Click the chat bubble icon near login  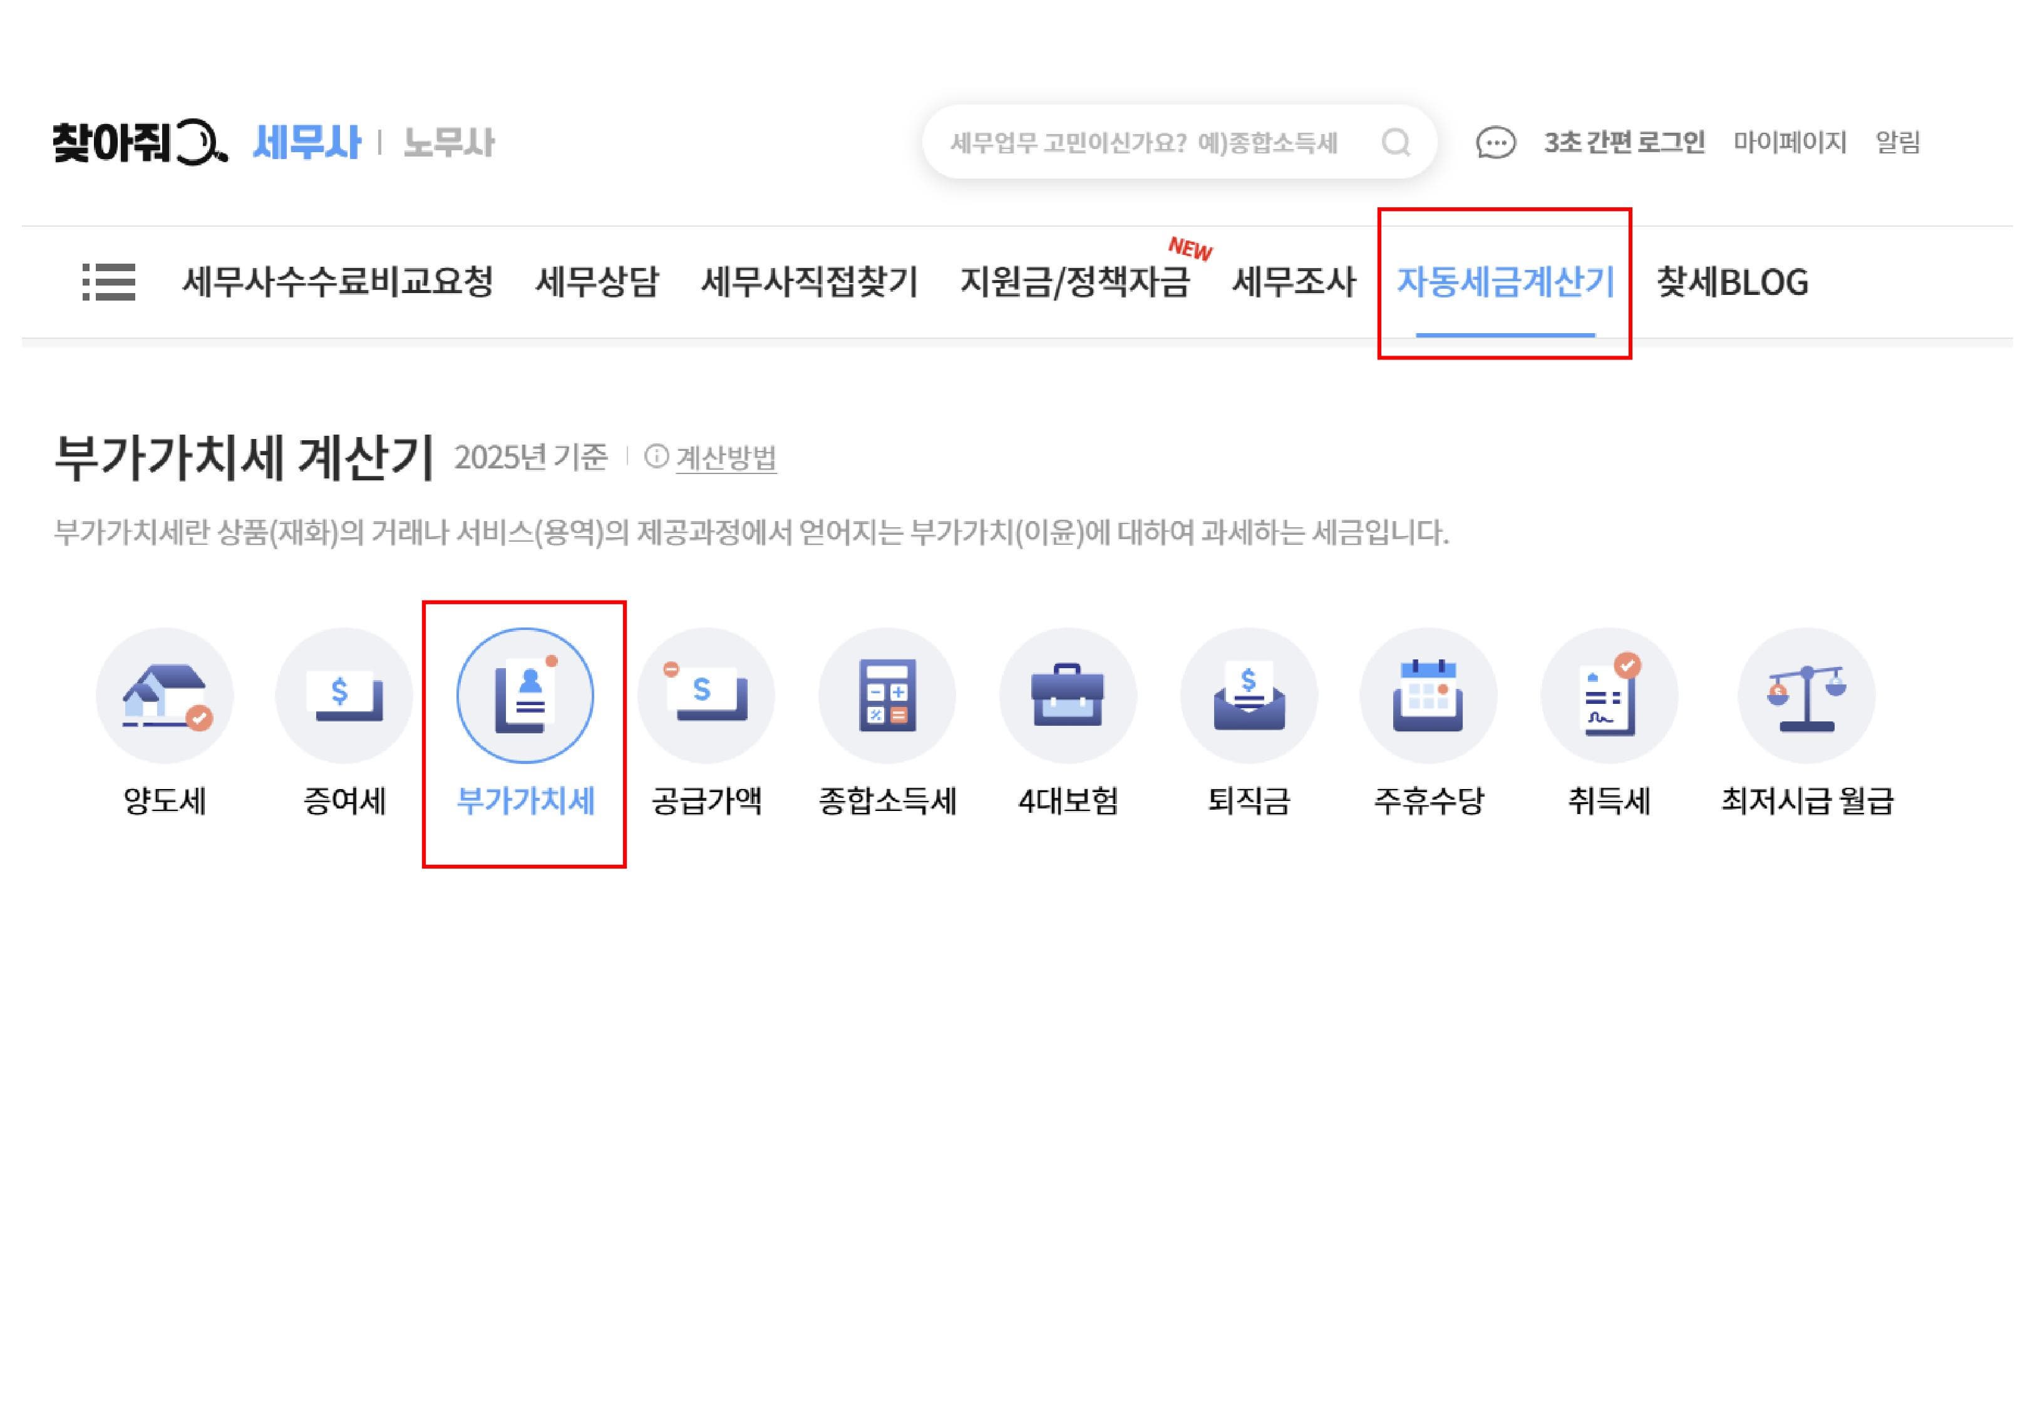pyautogui.click(x=1495, y=144)
